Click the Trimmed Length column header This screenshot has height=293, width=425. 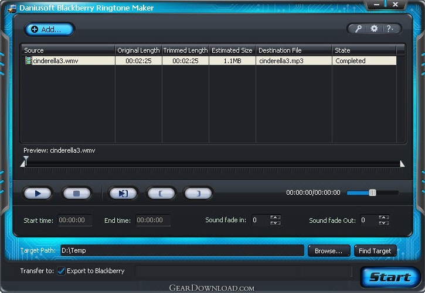point(185,50)
